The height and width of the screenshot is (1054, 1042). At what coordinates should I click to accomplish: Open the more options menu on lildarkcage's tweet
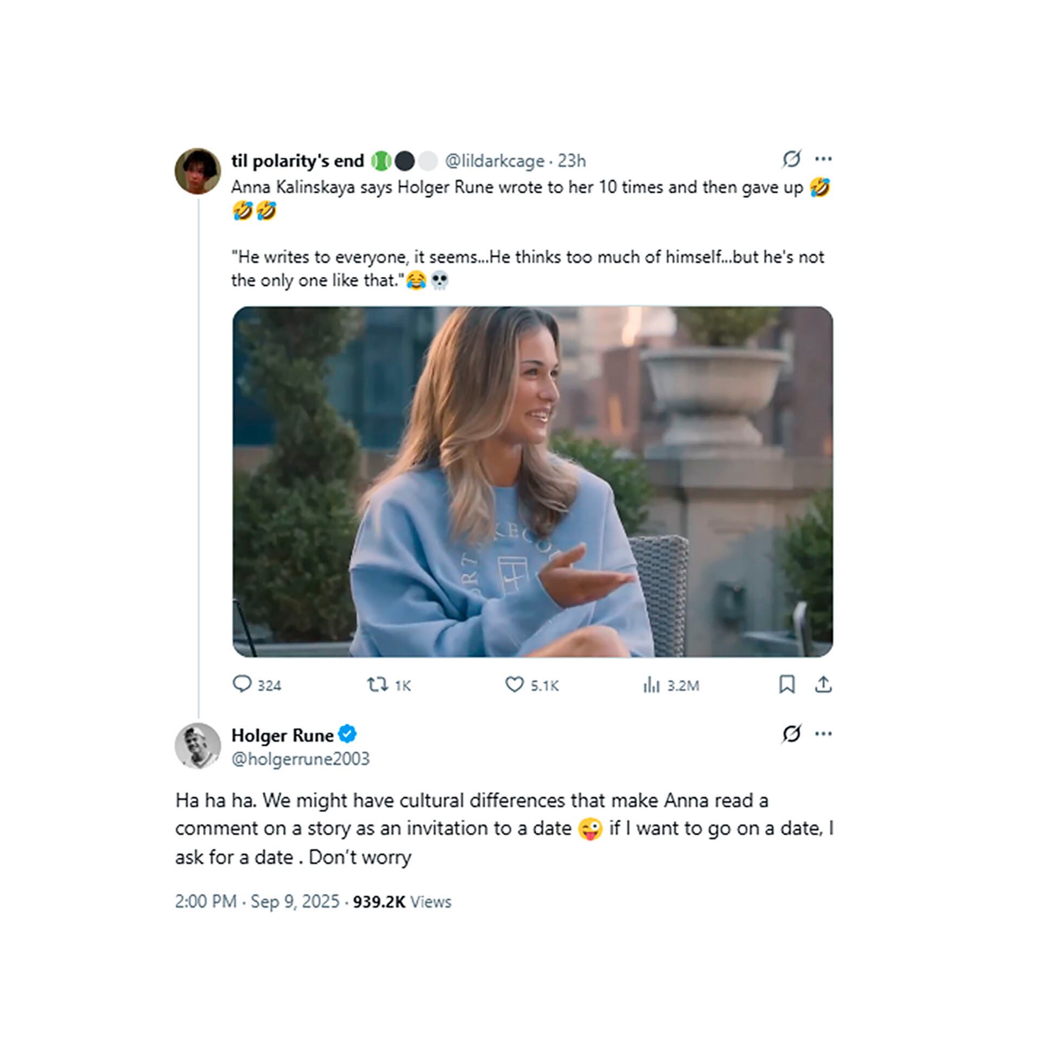point(823,159)
